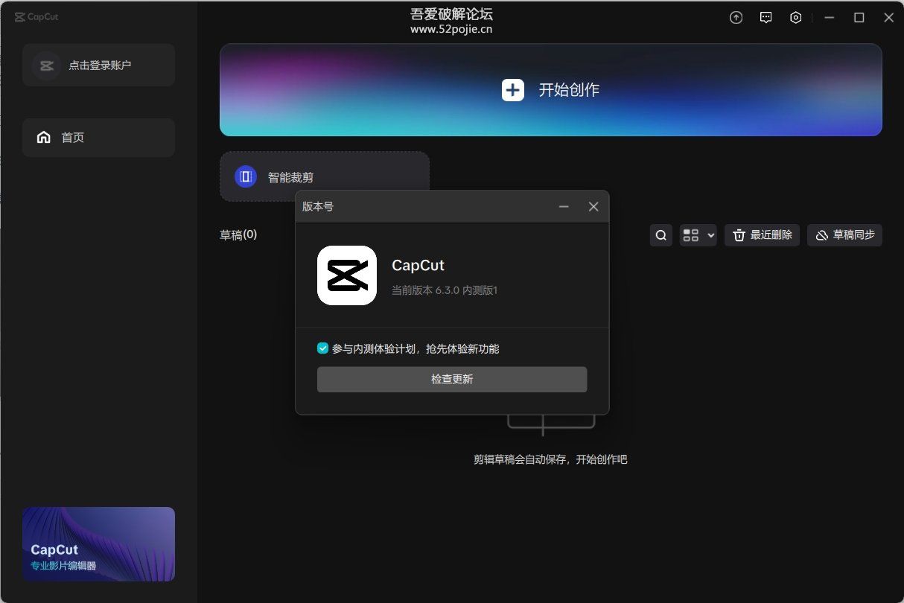The image size is (904, 603).
Task: Search drafts with magnifier icon
Action: pos(661,235)
